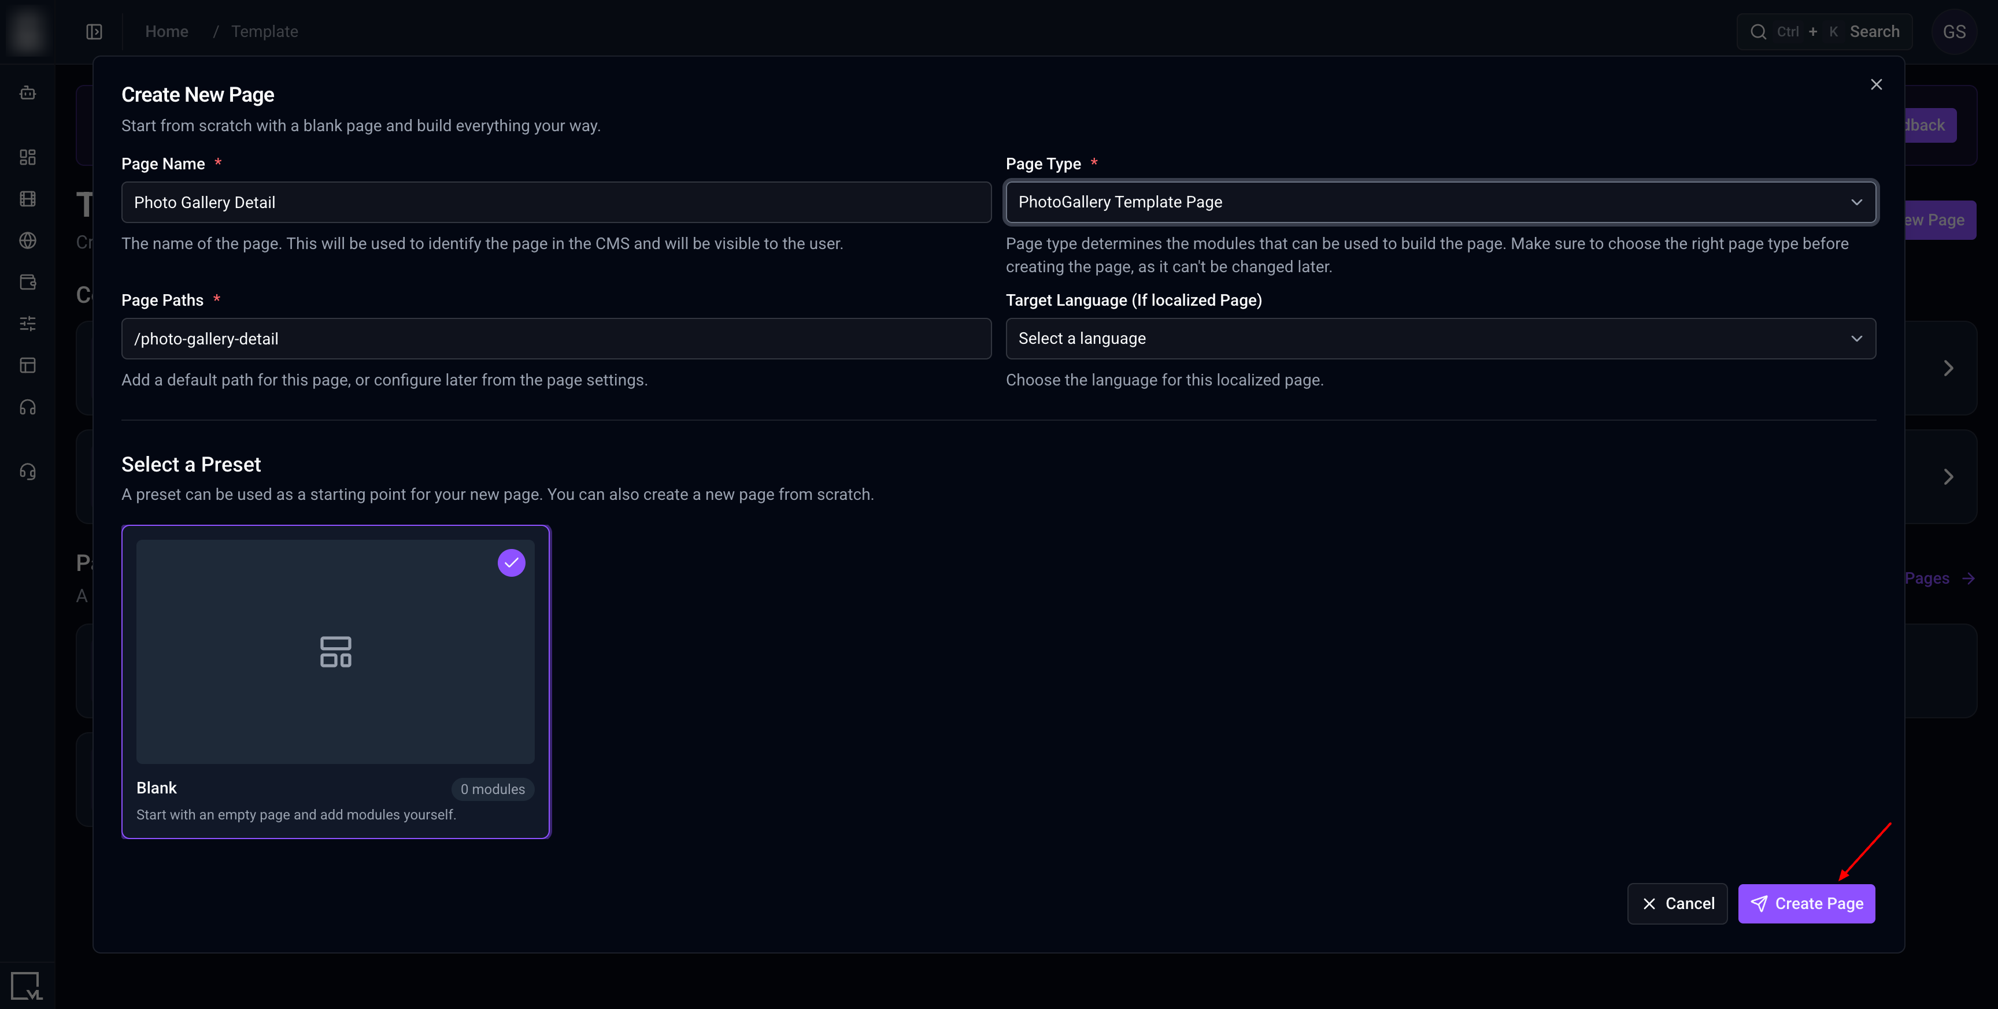The width and height of the screenshot is (1998, 1009).
Task: Click the partially hidden Feedback button
Action: [x=1930, y=125]
